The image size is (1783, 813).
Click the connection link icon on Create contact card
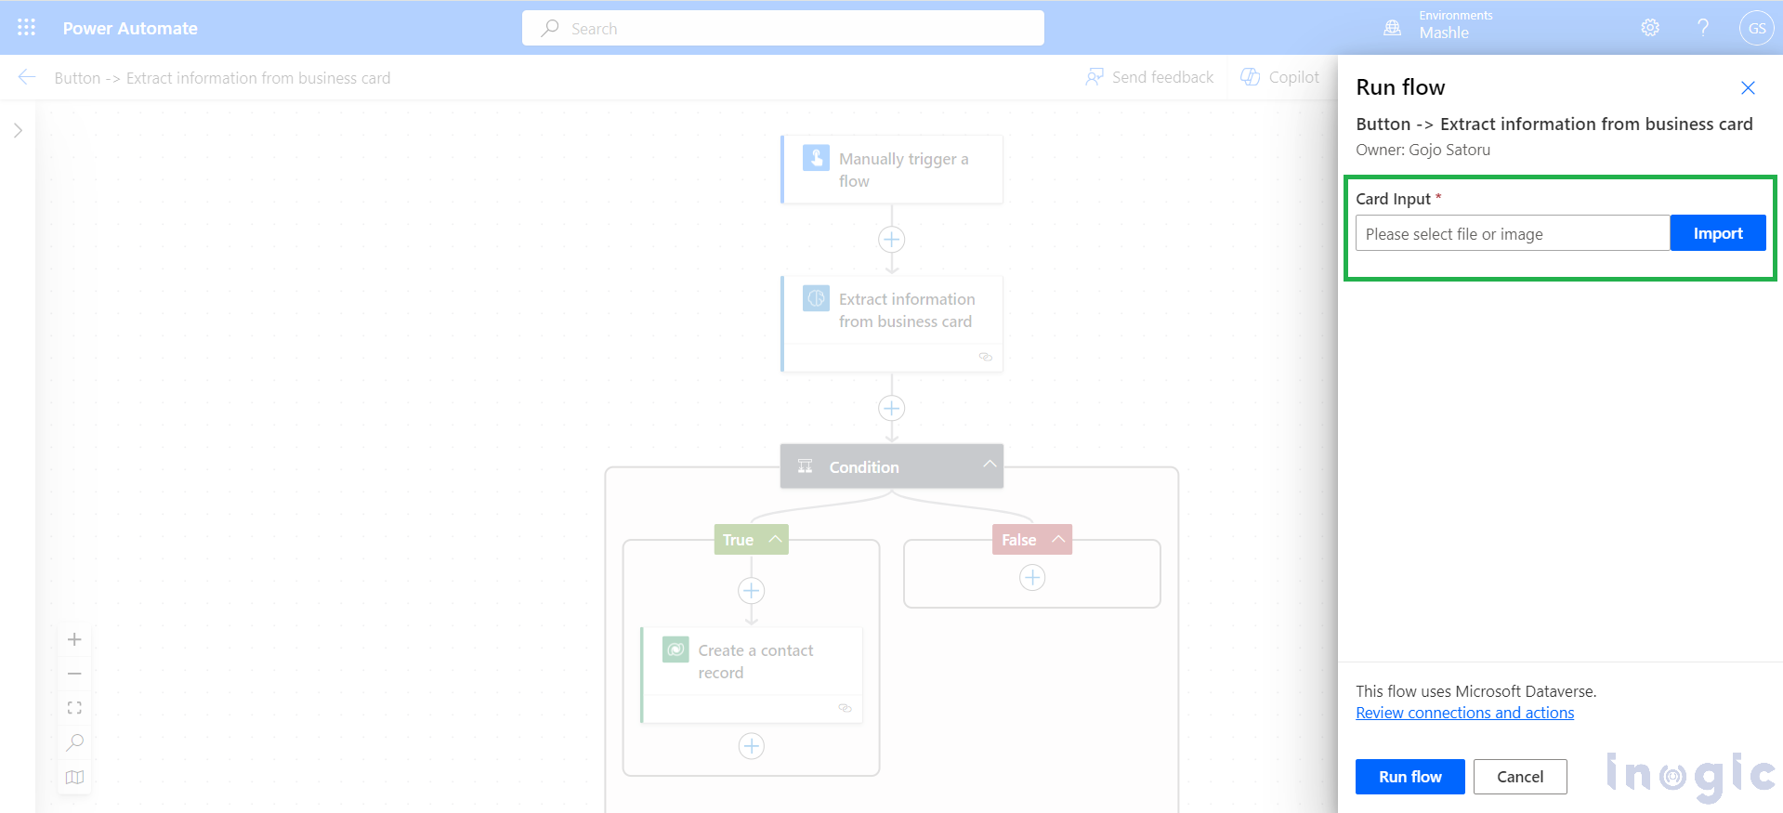coord(846,708)
